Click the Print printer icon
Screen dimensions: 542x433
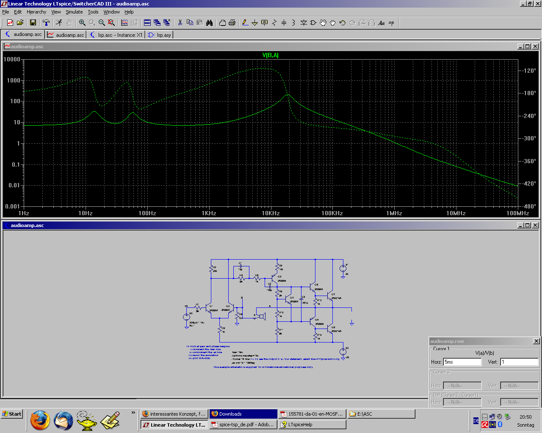click(232, 23)
